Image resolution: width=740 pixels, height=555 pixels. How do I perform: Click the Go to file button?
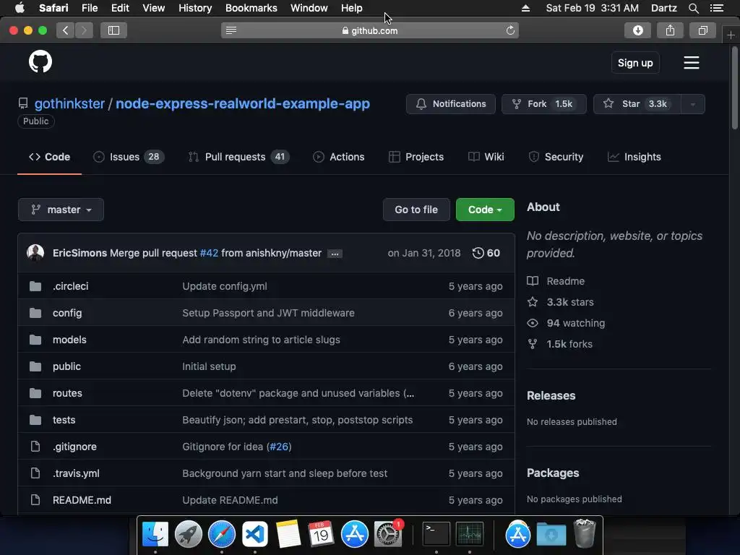pyautogui.click(x=416, y=210)
